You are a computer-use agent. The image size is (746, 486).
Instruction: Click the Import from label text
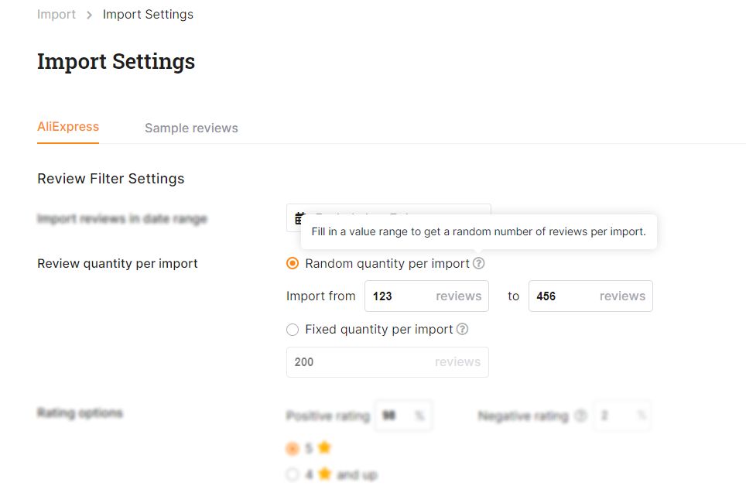pyautogui.click(x=320, y=296)
